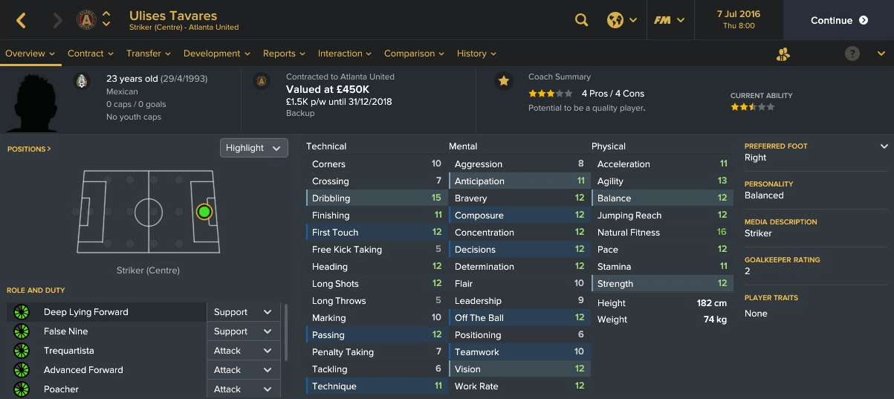Expand the Preferred Foot panel chevron
894x399 pixels.
tap(884, 146)
